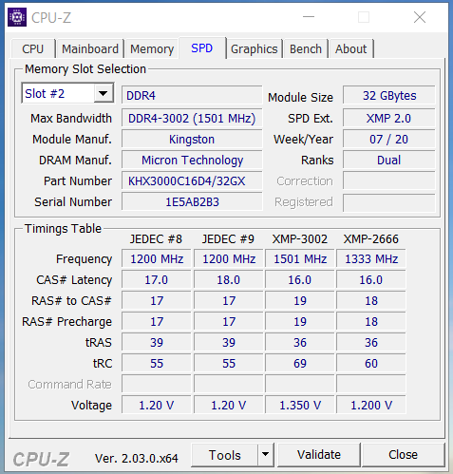Select JEDEC #8 frequency 1200 MHz
Image resolution: width=453 pixels, height=474 pixels.
point(157,258)
